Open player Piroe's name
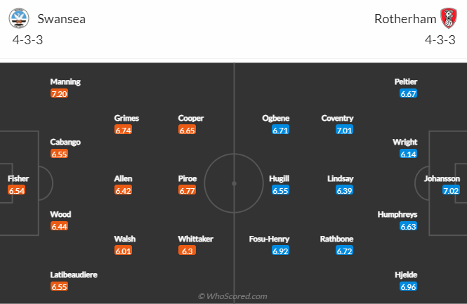Viewport: 467px width, 304px height. [187, 179]
